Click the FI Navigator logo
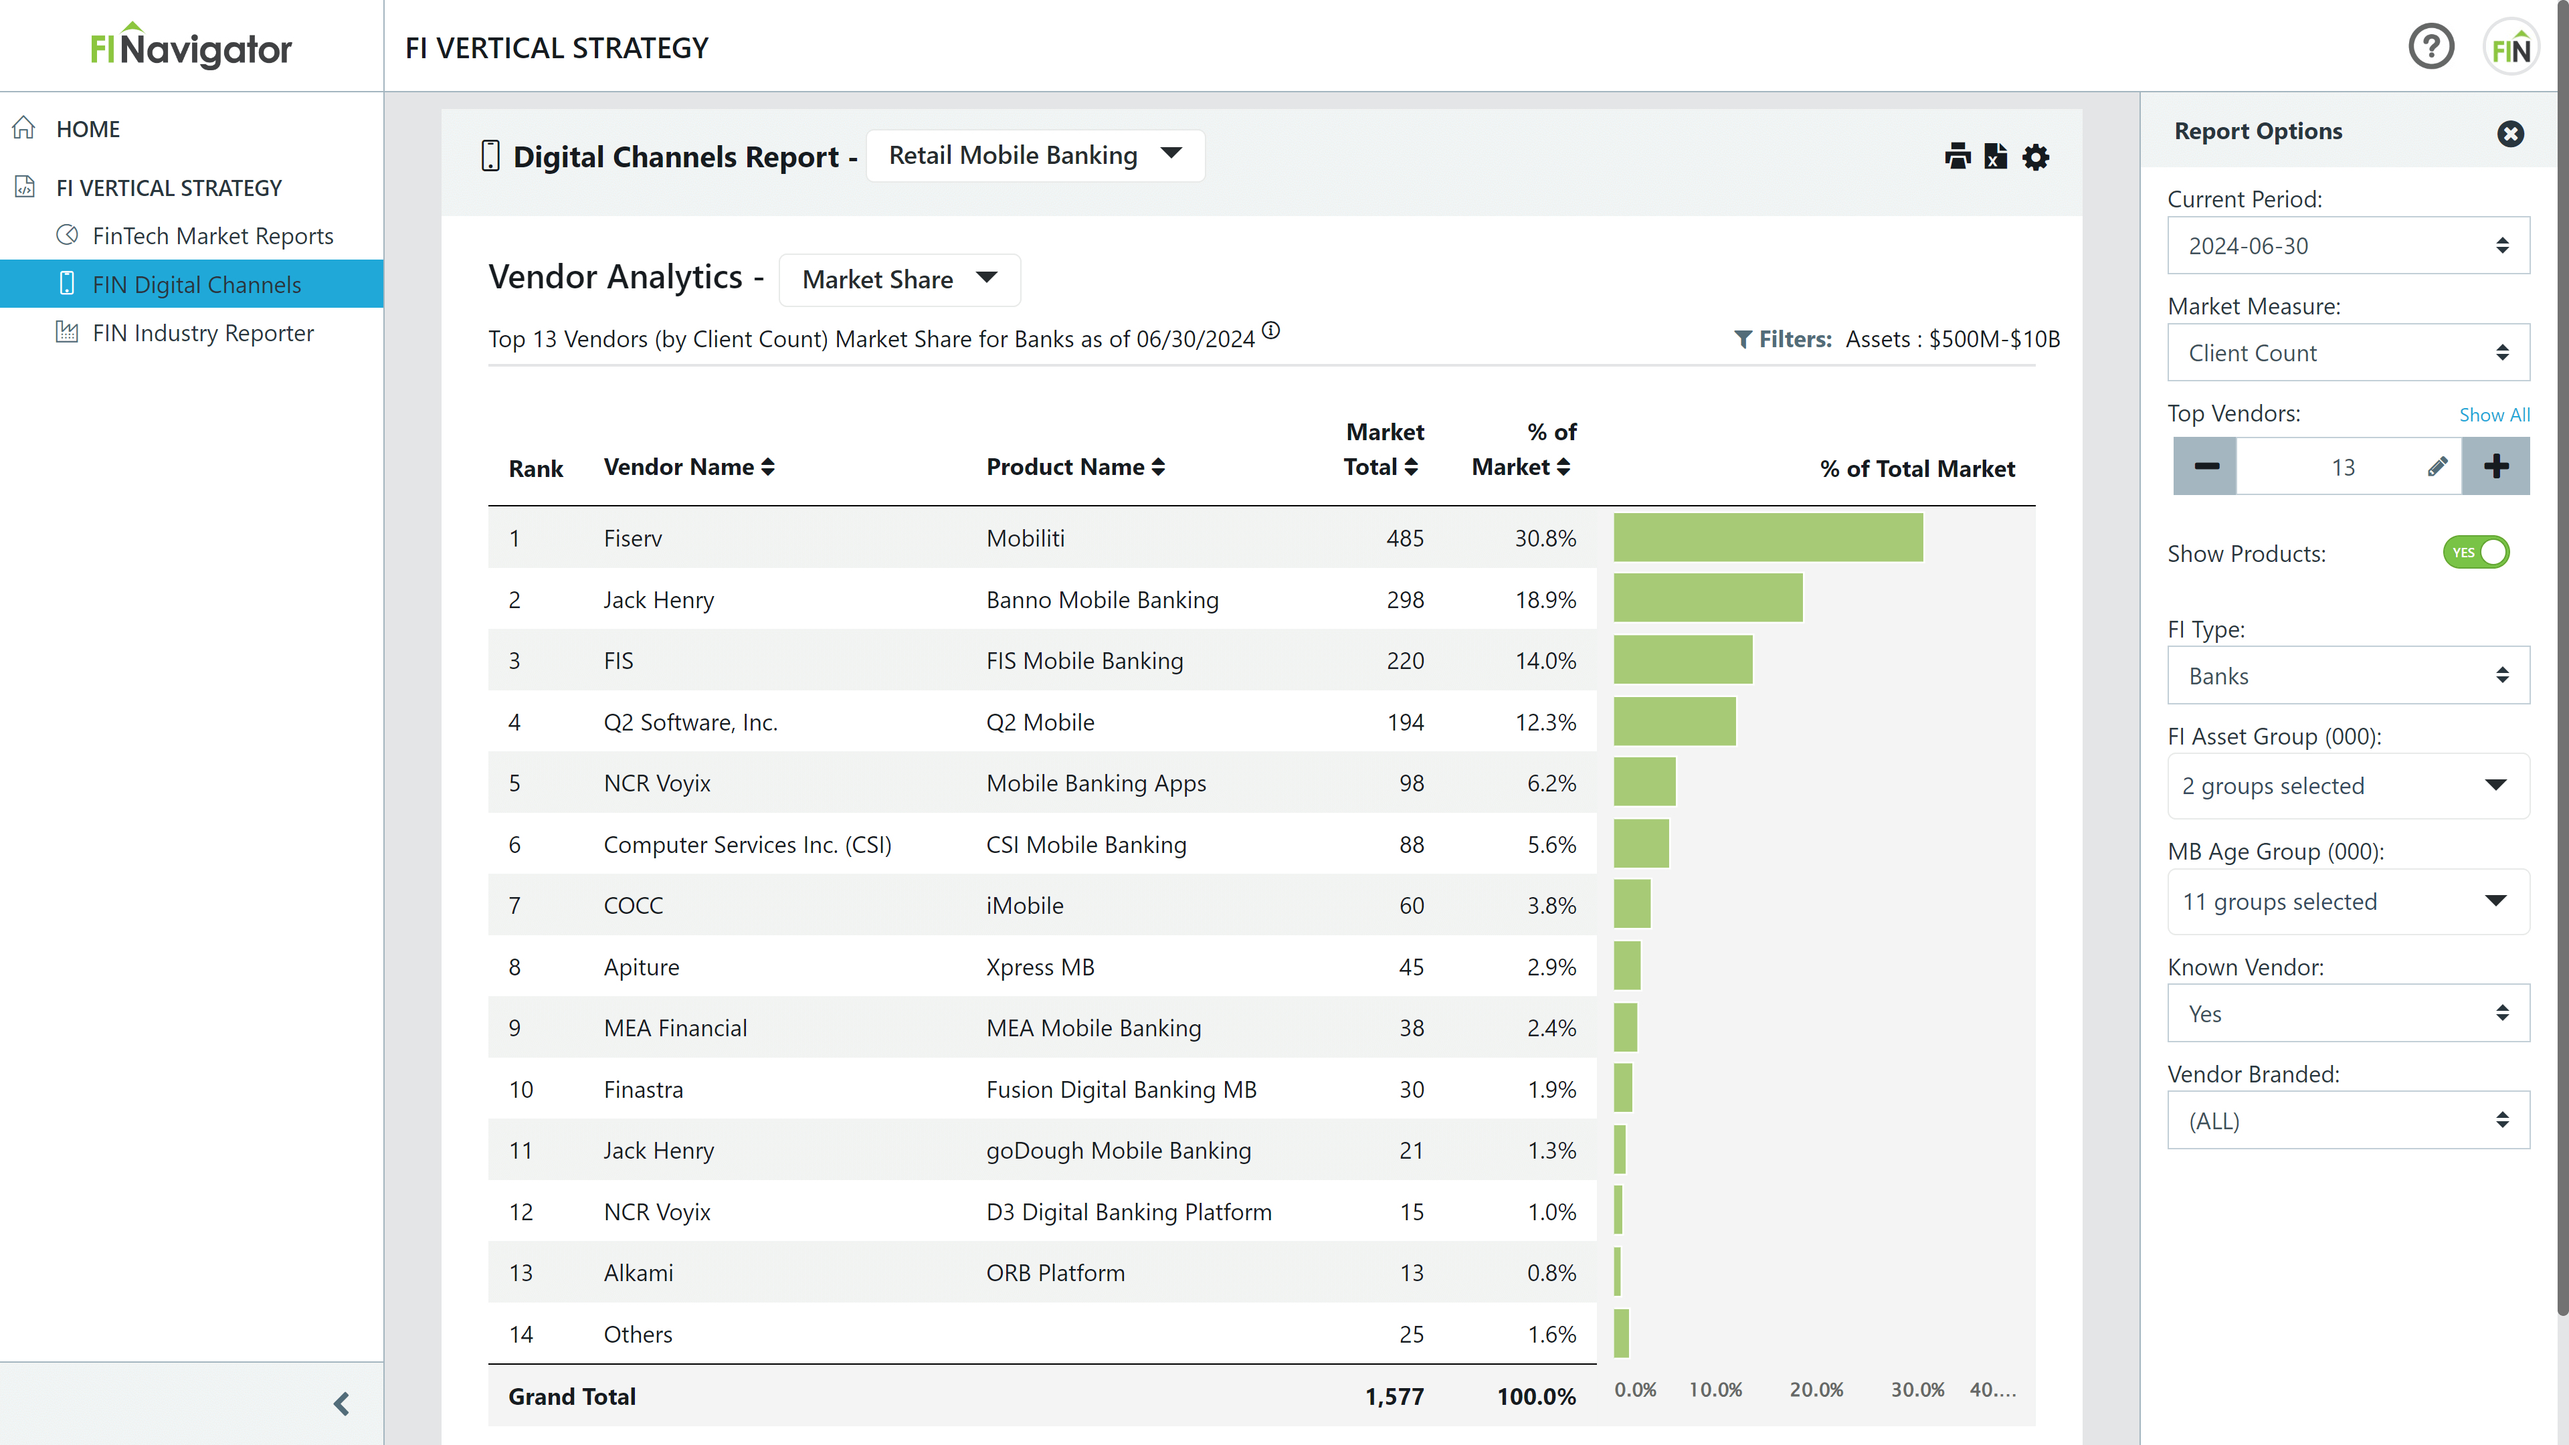 click(x=191, y=46)
